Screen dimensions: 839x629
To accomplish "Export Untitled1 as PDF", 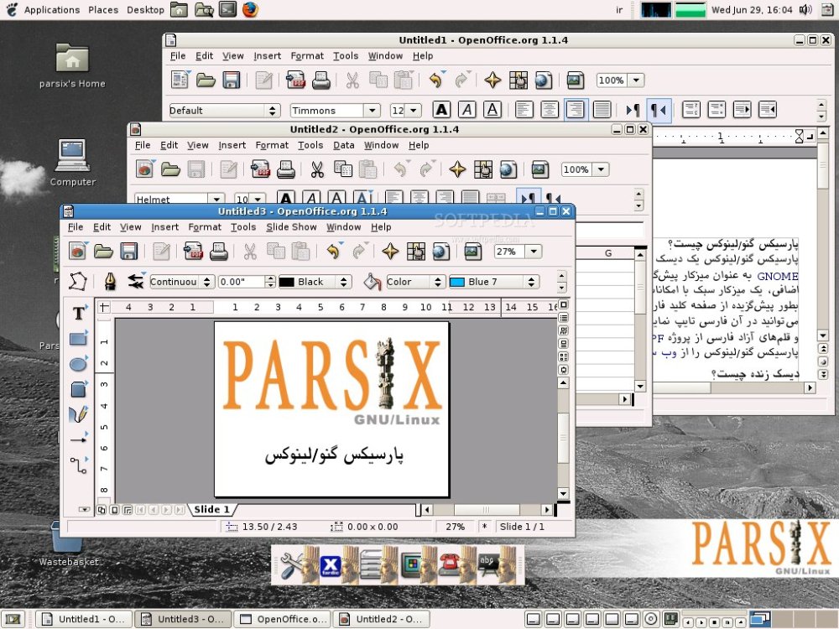I will pyautogui.click(x=295, y=81).
